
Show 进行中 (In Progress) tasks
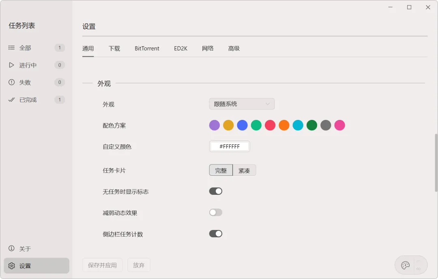(36, 65)
